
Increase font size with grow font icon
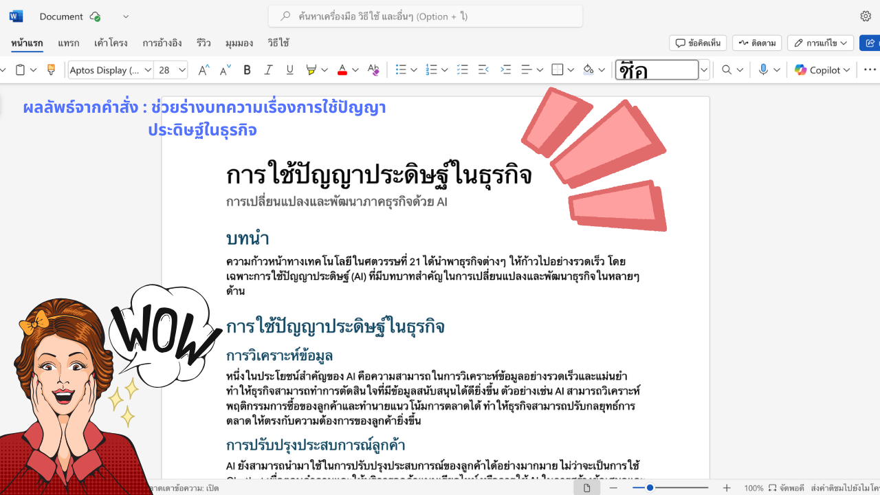pyautogui.click(x=203, y=69)
